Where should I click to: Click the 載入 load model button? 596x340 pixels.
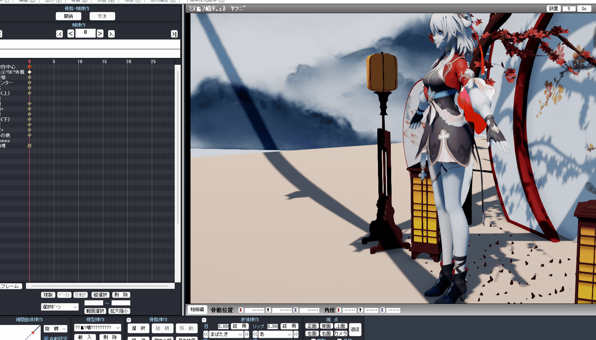[x=85, y=337]
